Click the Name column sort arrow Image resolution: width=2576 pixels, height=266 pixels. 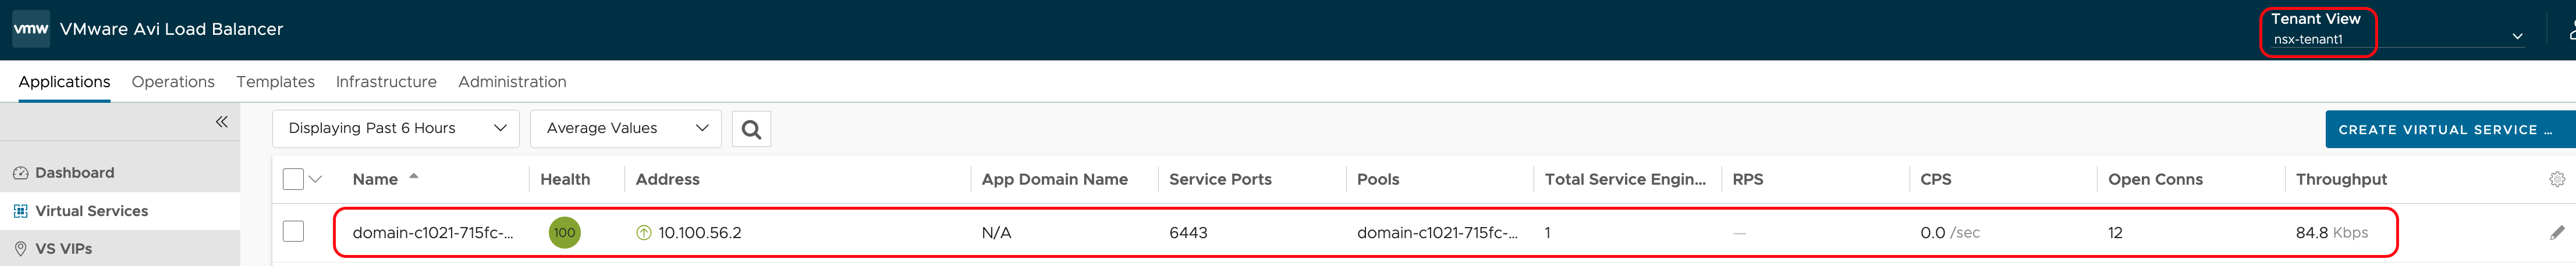(x=414, y=177)
